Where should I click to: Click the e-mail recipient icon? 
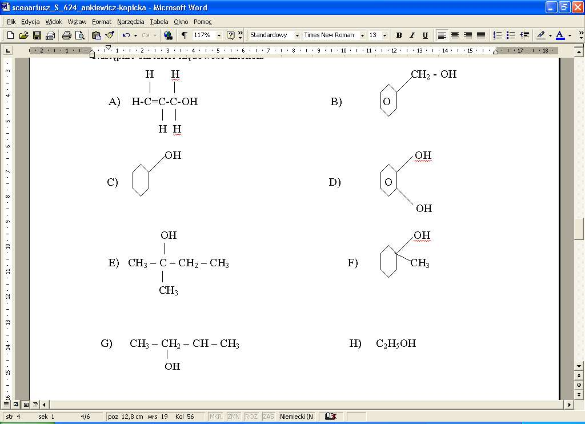pos(50,35)
